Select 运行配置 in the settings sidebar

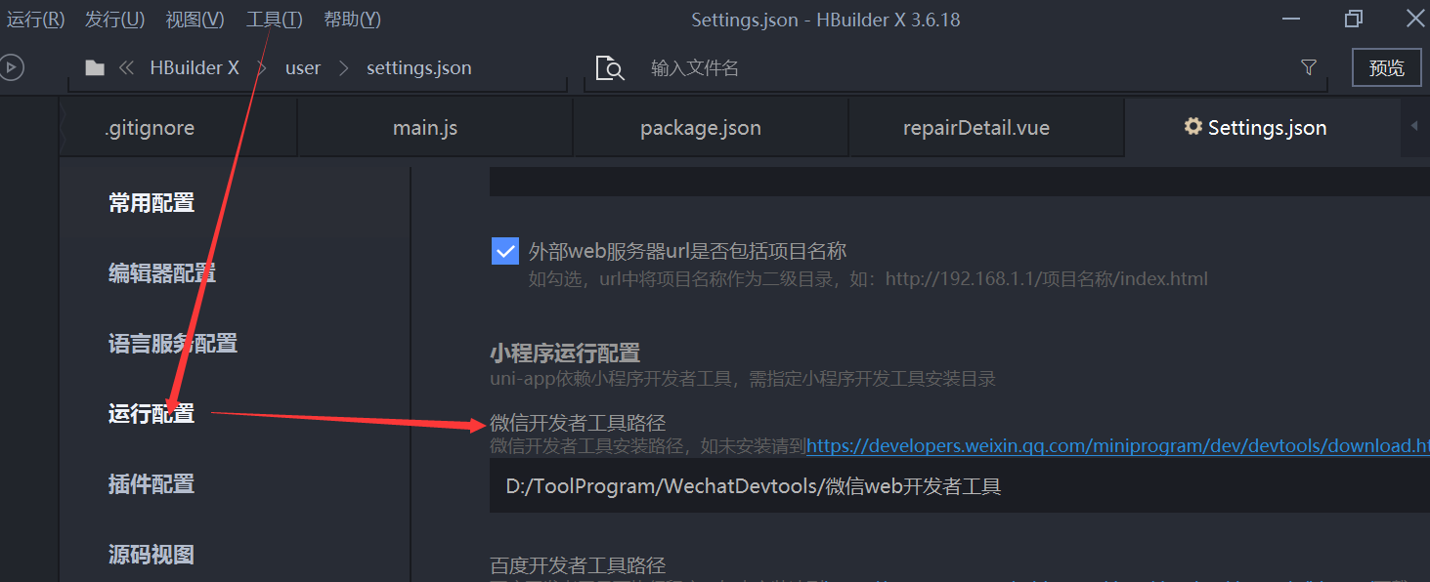click(x=152, y=414)
